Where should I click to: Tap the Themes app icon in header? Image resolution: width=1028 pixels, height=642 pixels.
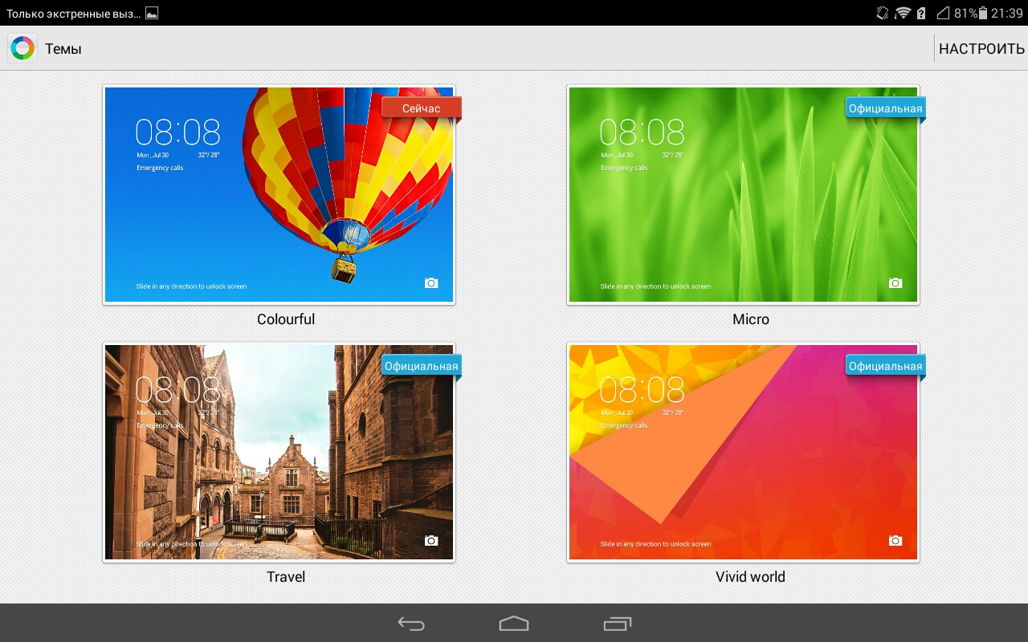click(x=22, y=49)
